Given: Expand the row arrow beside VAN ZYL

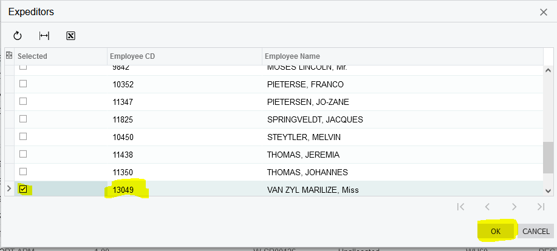Looking at the screenshot, I should tap(9, 190).
